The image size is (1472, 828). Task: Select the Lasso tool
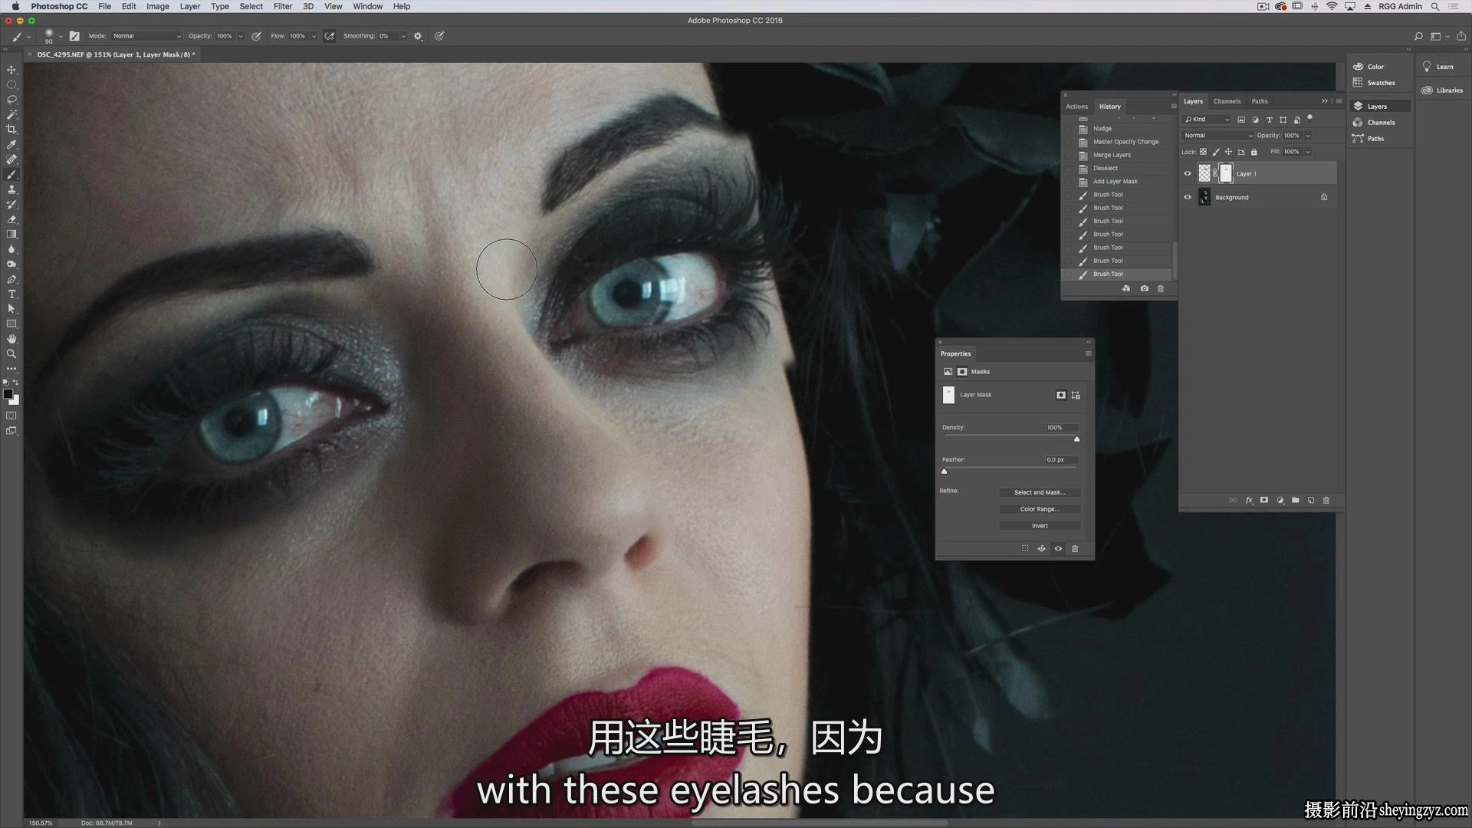click(x=11, y=100)
